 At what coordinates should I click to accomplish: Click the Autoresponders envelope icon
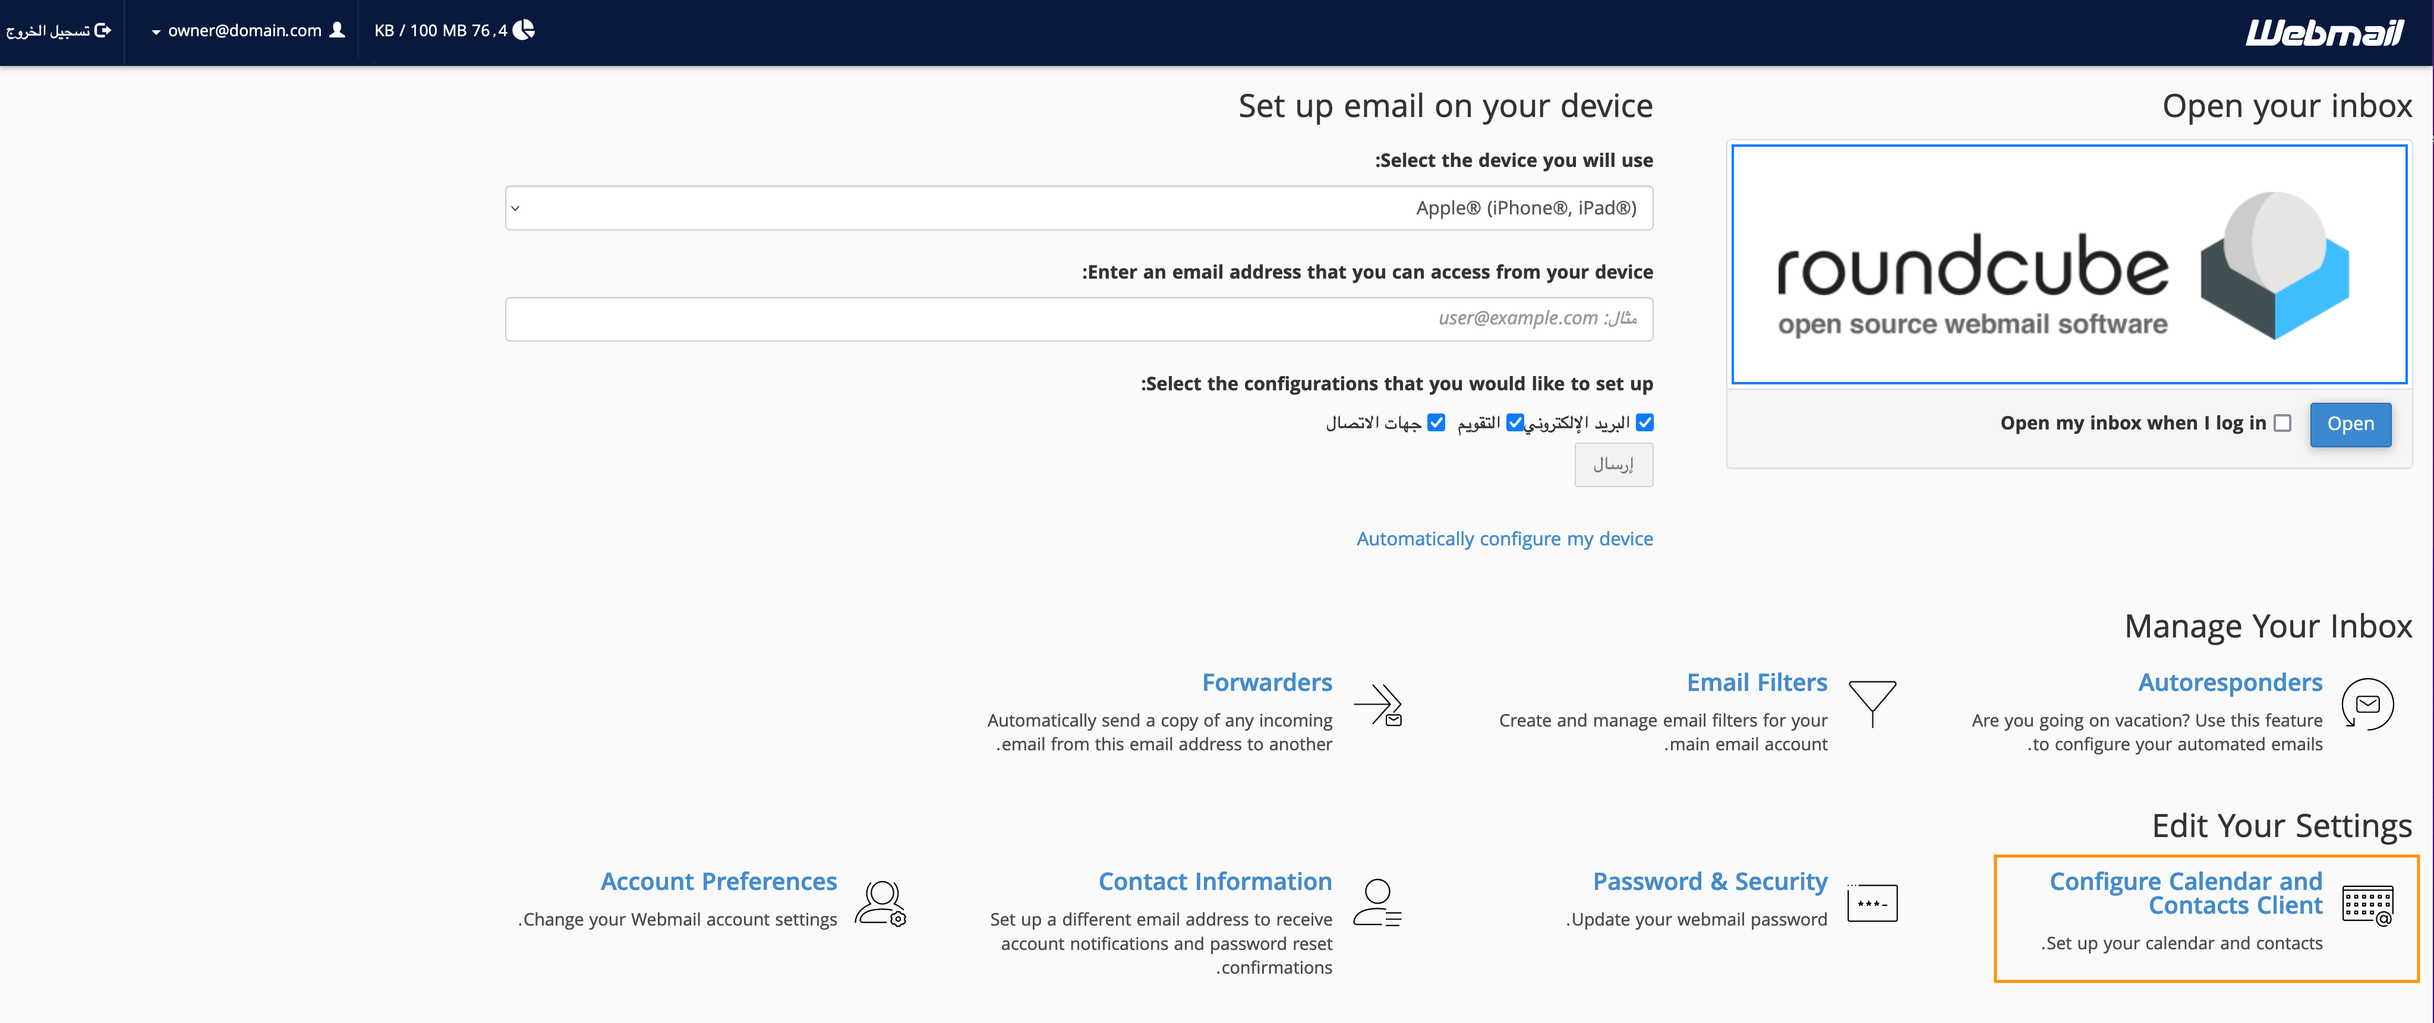pyautogui.click(x=2367, y=705)
